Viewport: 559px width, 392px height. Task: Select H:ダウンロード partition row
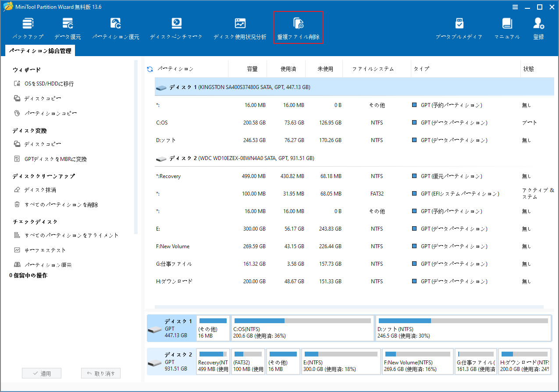354,282
